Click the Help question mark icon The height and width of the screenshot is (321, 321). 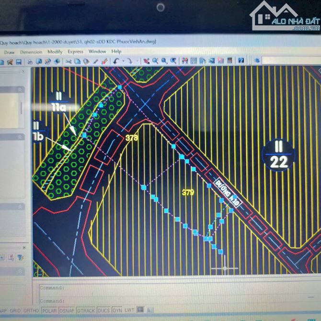click(241, 61)
